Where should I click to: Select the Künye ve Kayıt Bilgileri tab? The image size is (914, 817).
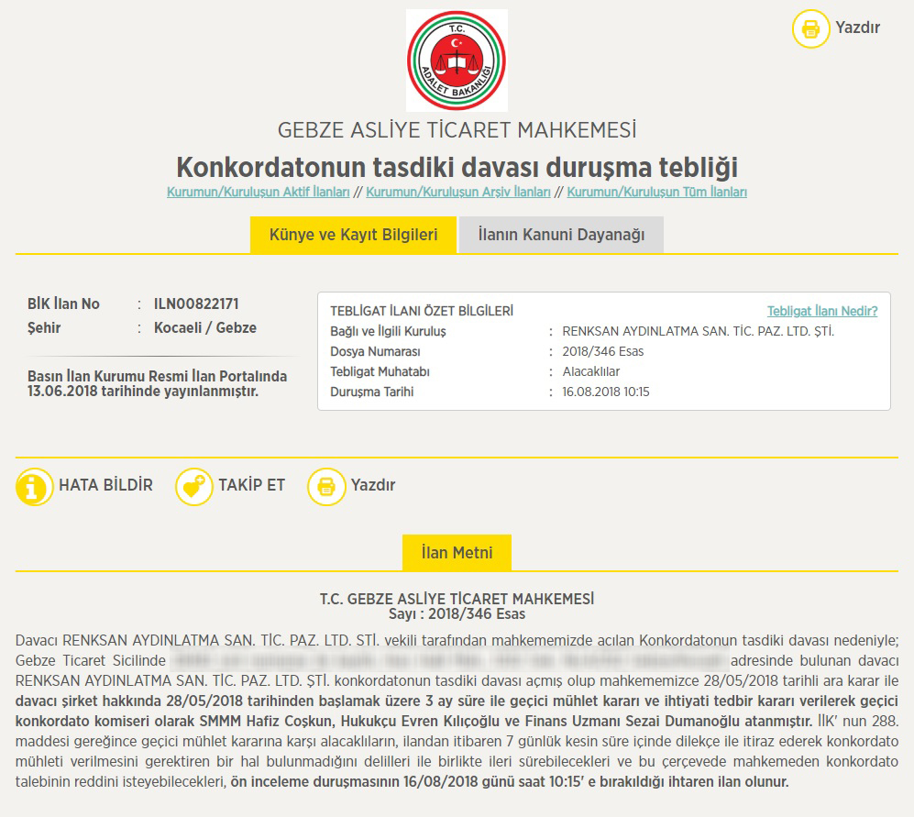pyautogui.click(x=353, y=235)
